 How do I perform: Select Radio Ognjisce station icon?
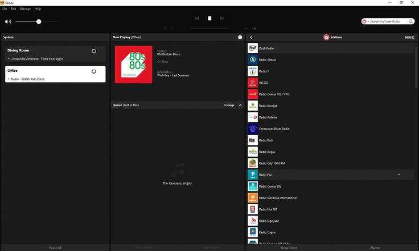coord(253,221)
